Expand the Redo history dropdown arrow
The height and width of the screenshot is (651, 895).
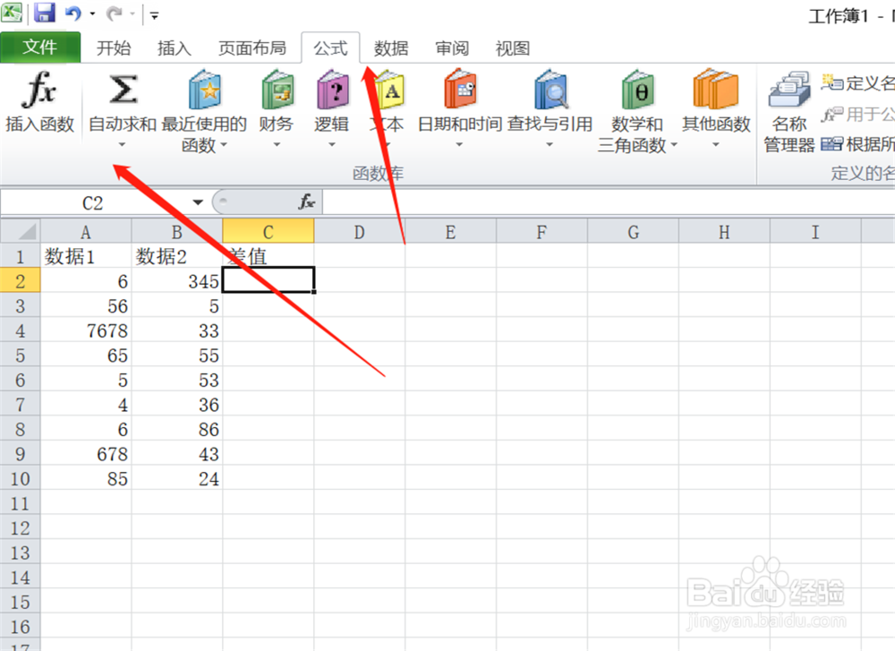pyautogui.click(x=132, y=13)
